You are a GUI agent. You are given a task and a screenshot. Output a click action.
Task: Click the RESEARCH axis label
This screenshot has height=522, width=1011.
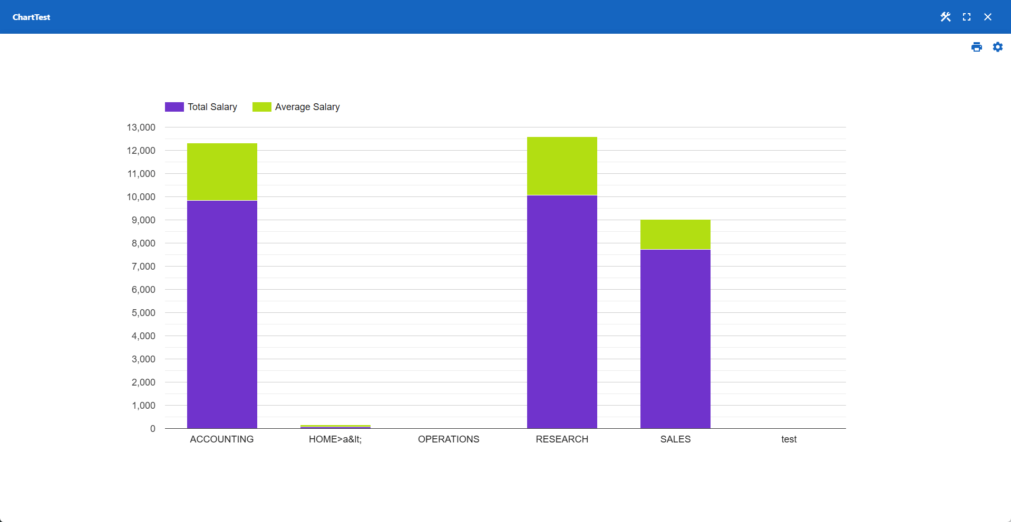[x=562, y=439]
